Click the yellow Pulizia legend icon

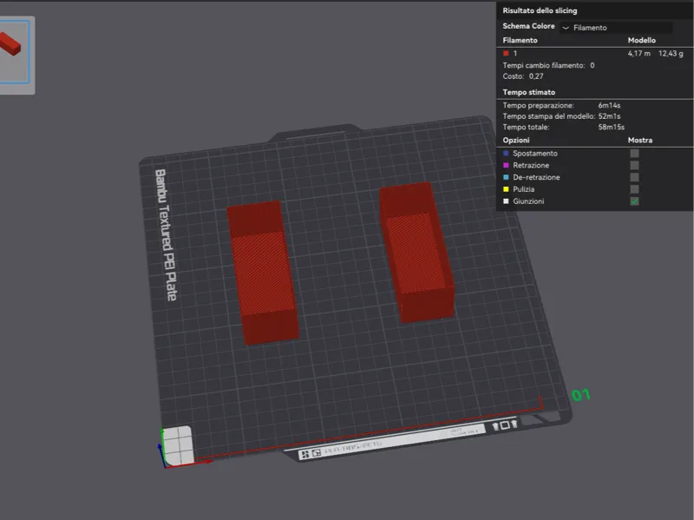506,189
